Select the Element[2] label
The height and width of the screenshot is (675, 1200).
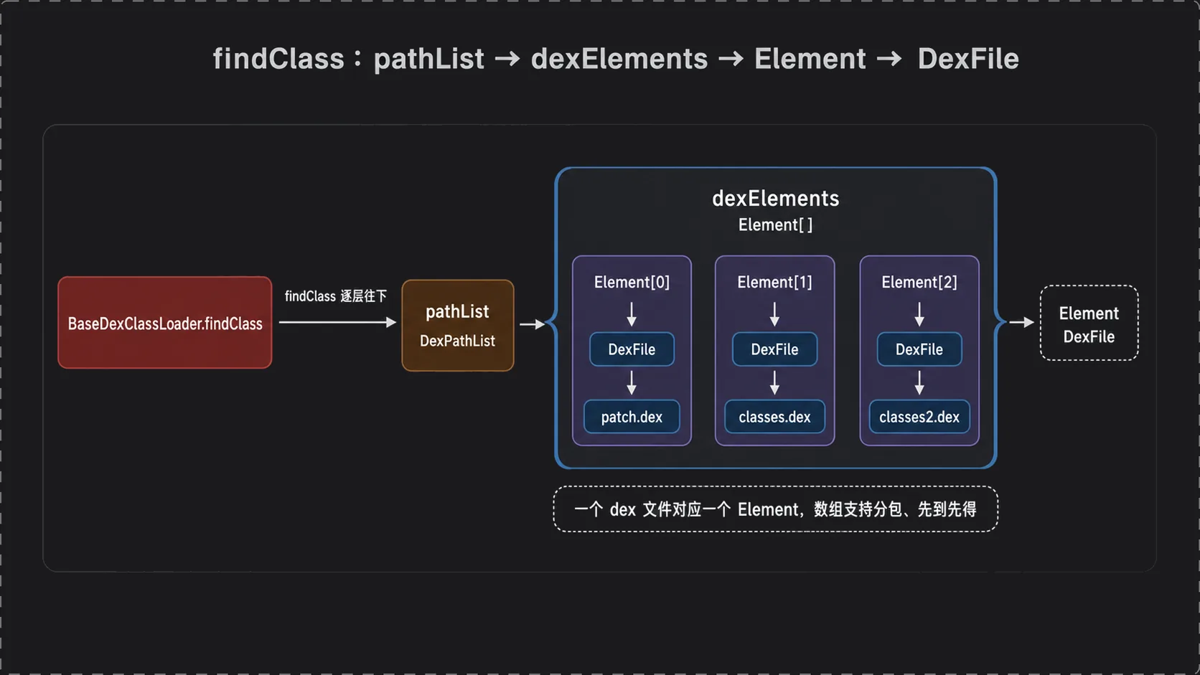point(919,283)
